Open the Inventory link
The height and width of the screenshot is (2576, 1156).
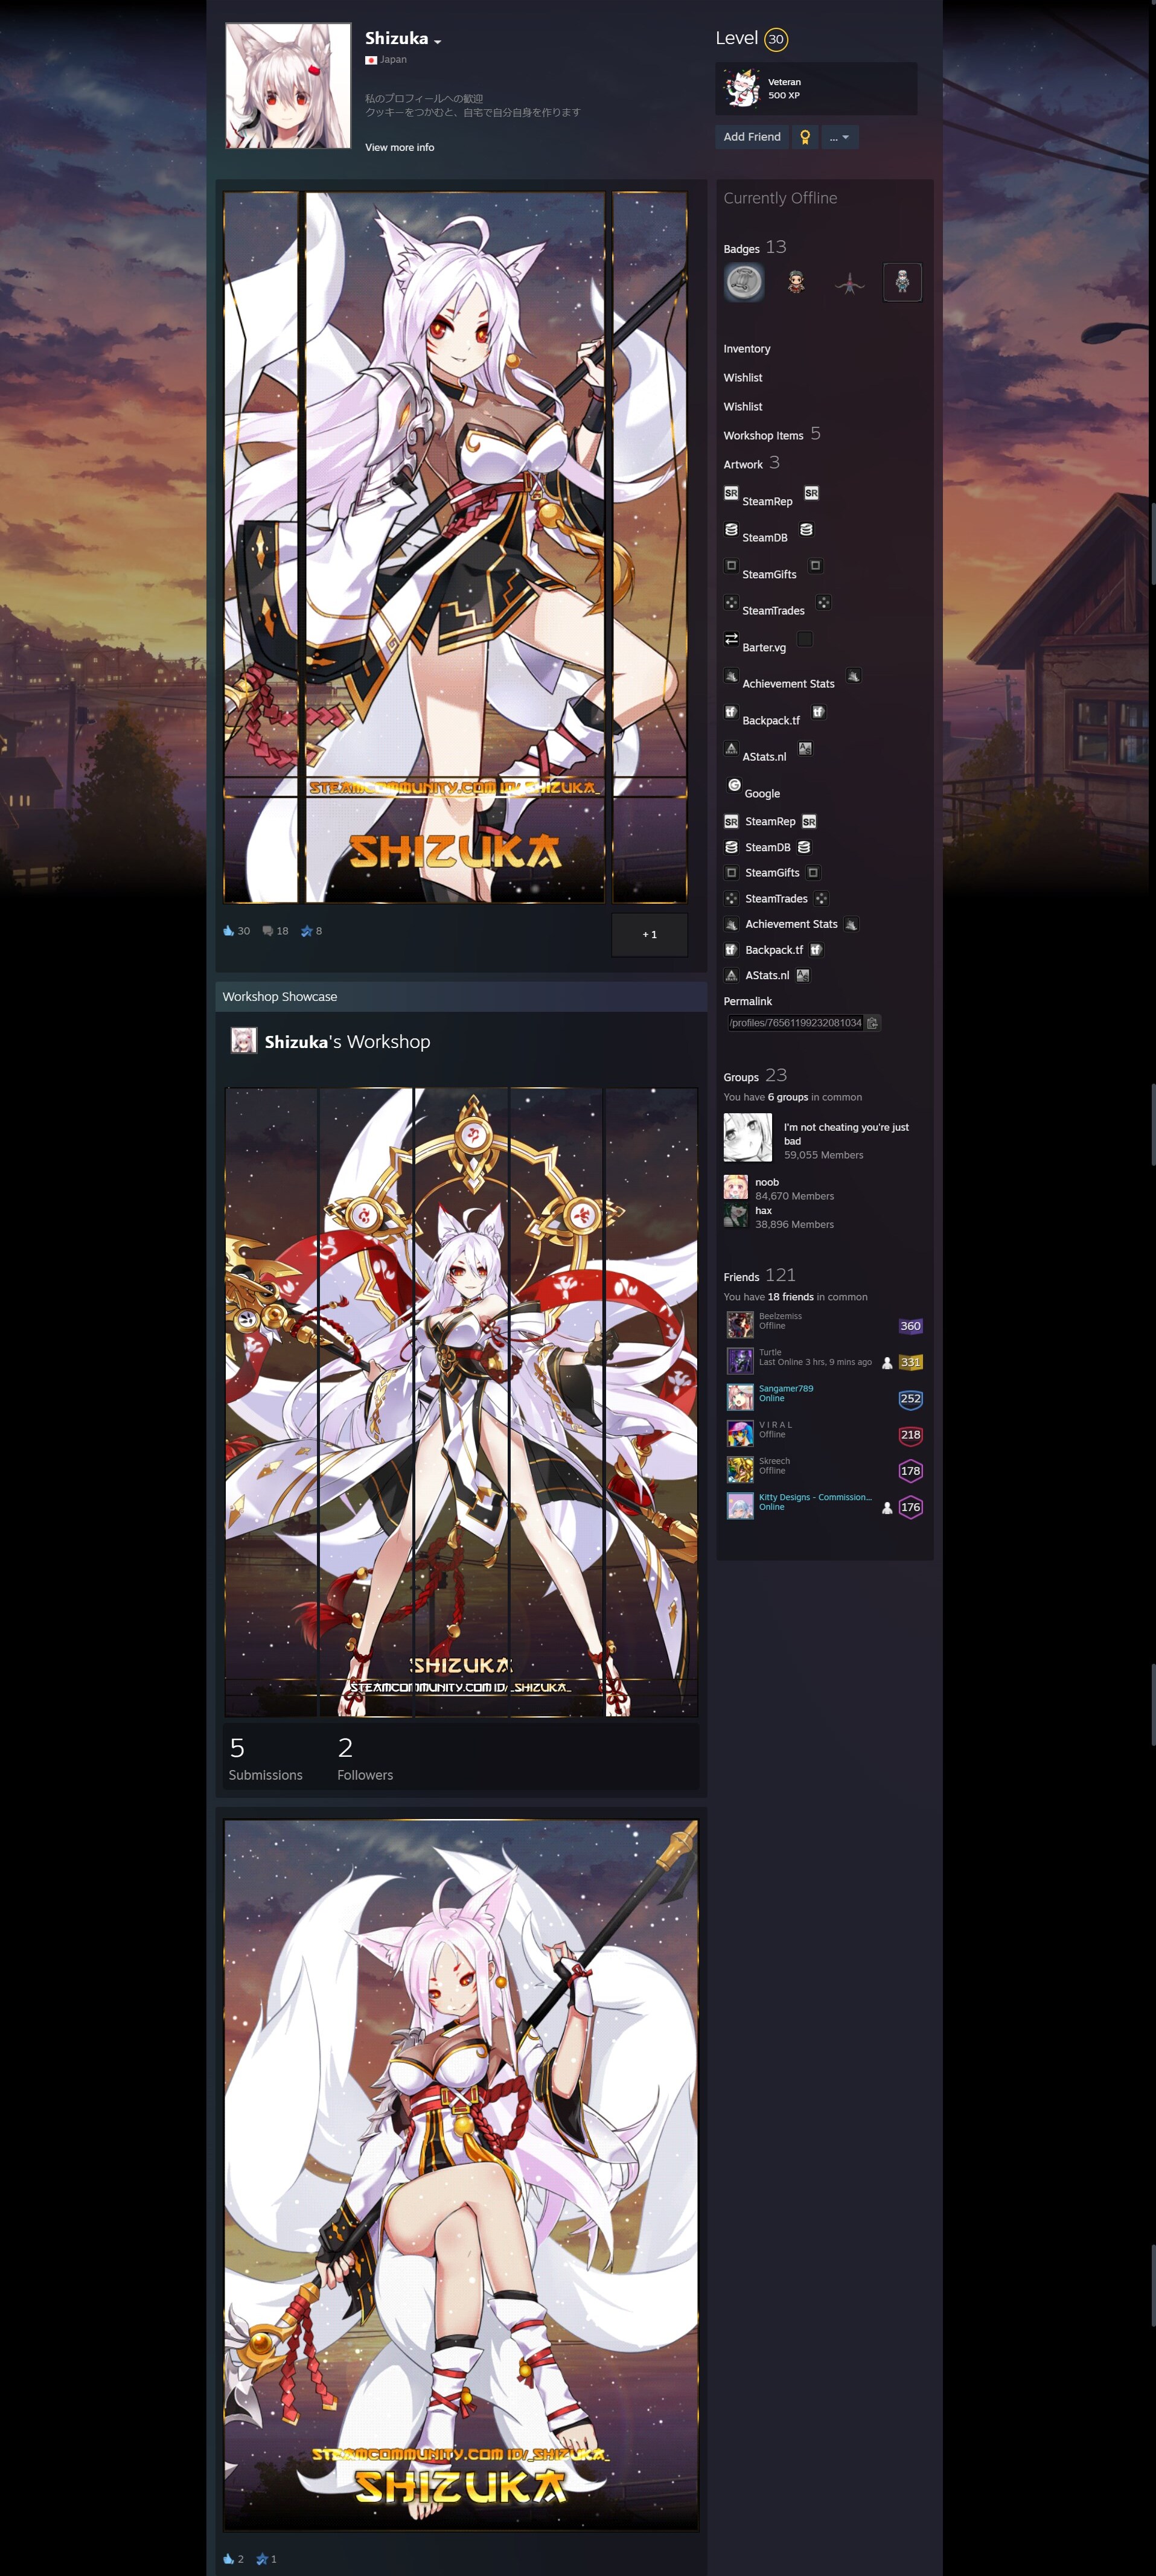[x=747, y=349]
